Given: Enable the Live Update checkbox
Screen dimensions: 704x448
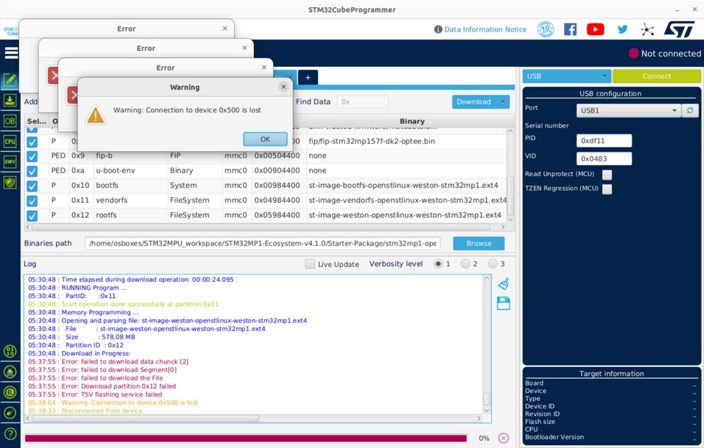Looking at the screenshot, I should (310, 264).
